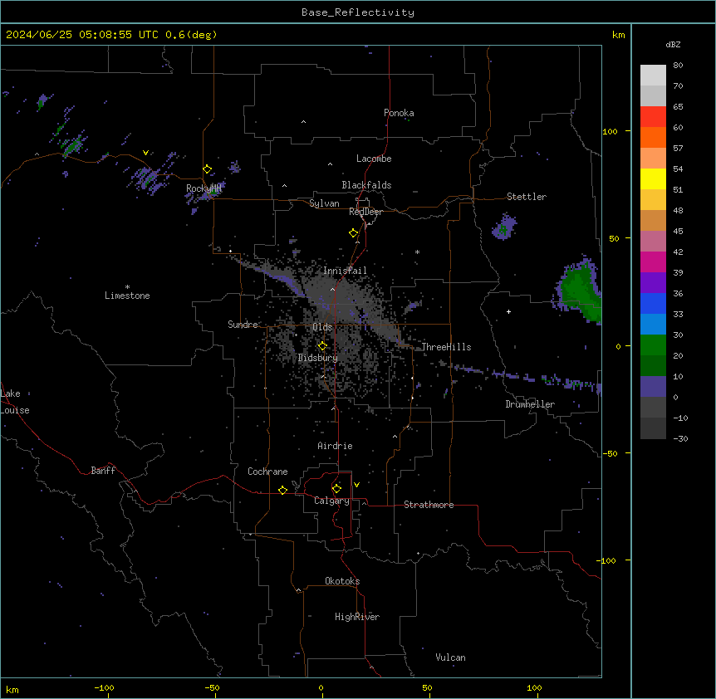Click the Sylvan label
Viewport: 716px width, 699px height.
pyautogui.click(x=324, y=203)
